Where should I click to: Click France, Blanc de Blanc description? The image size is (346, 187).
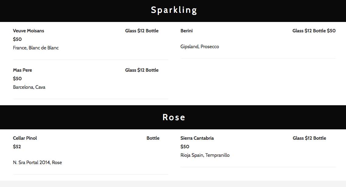point(36,48)
